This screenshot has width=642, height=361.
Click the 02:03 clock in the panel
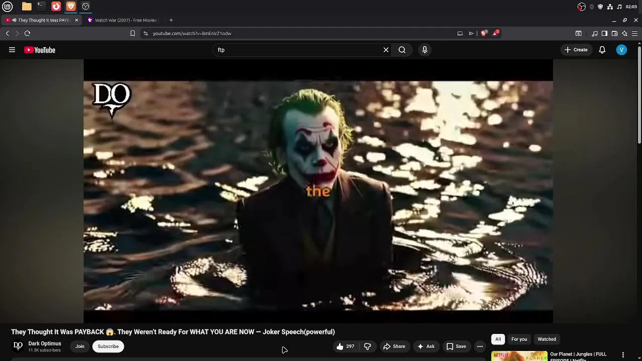631,7
